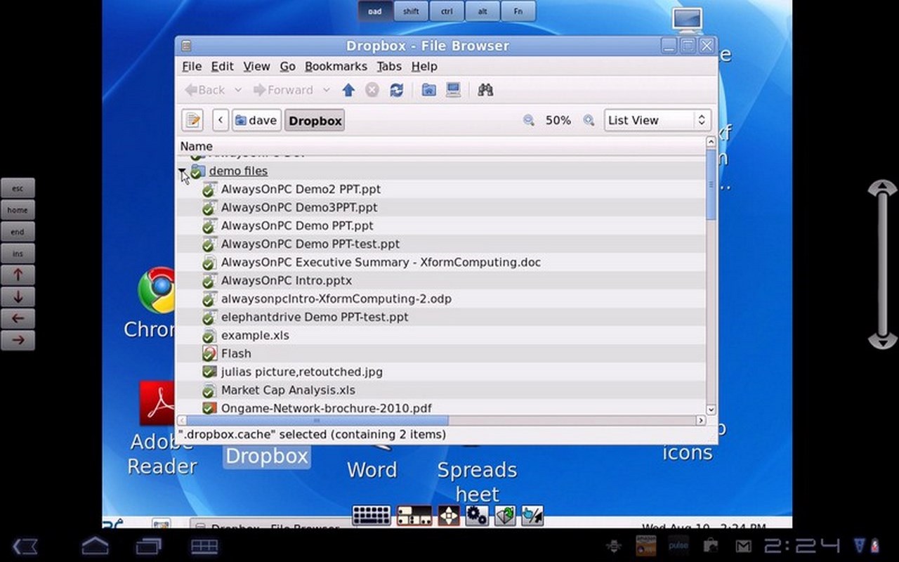Viewport: 899px width, 562px height.
Task: Click the zoom in magnifier icon
Action: [x=589, y=120]
